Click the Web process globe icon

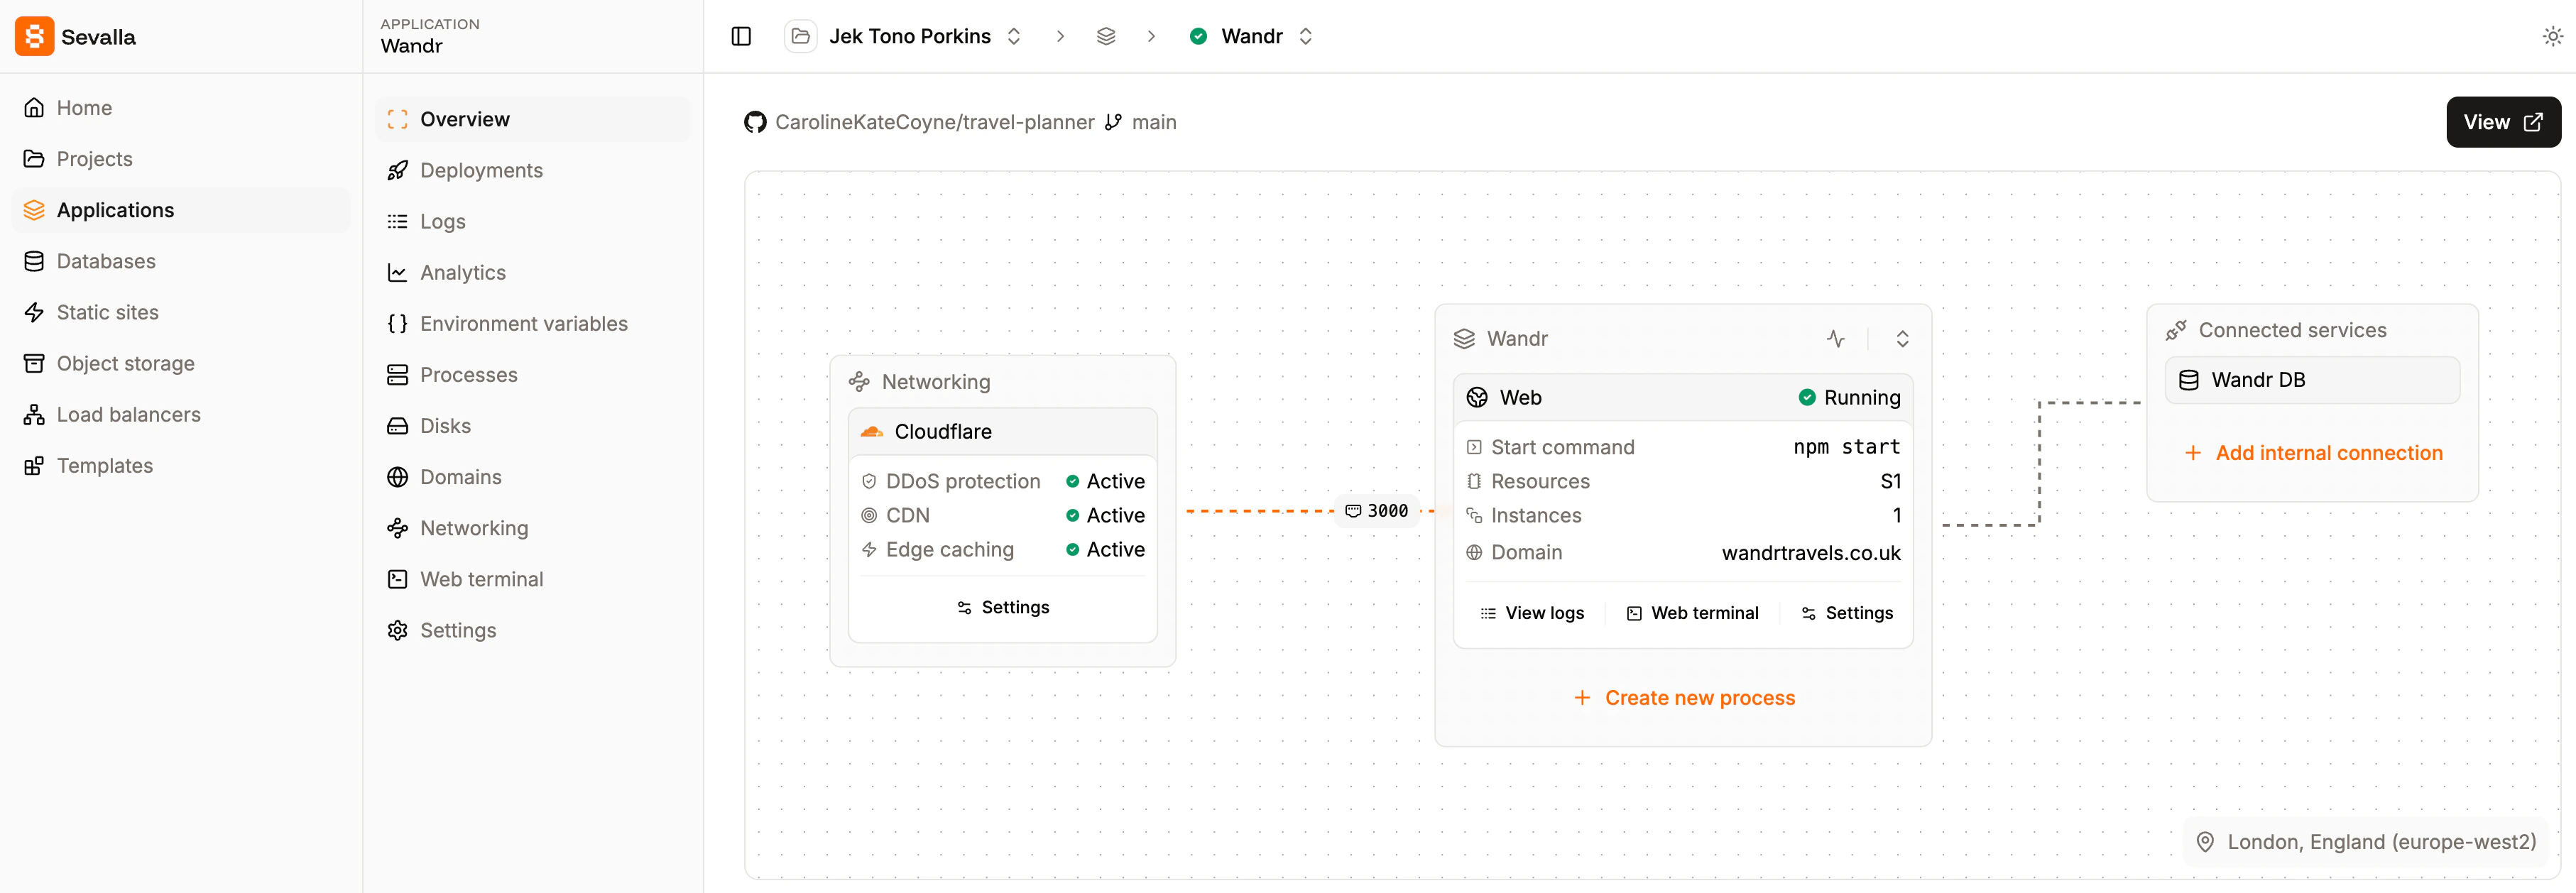pyautogui.click(x=1476, y=397)
